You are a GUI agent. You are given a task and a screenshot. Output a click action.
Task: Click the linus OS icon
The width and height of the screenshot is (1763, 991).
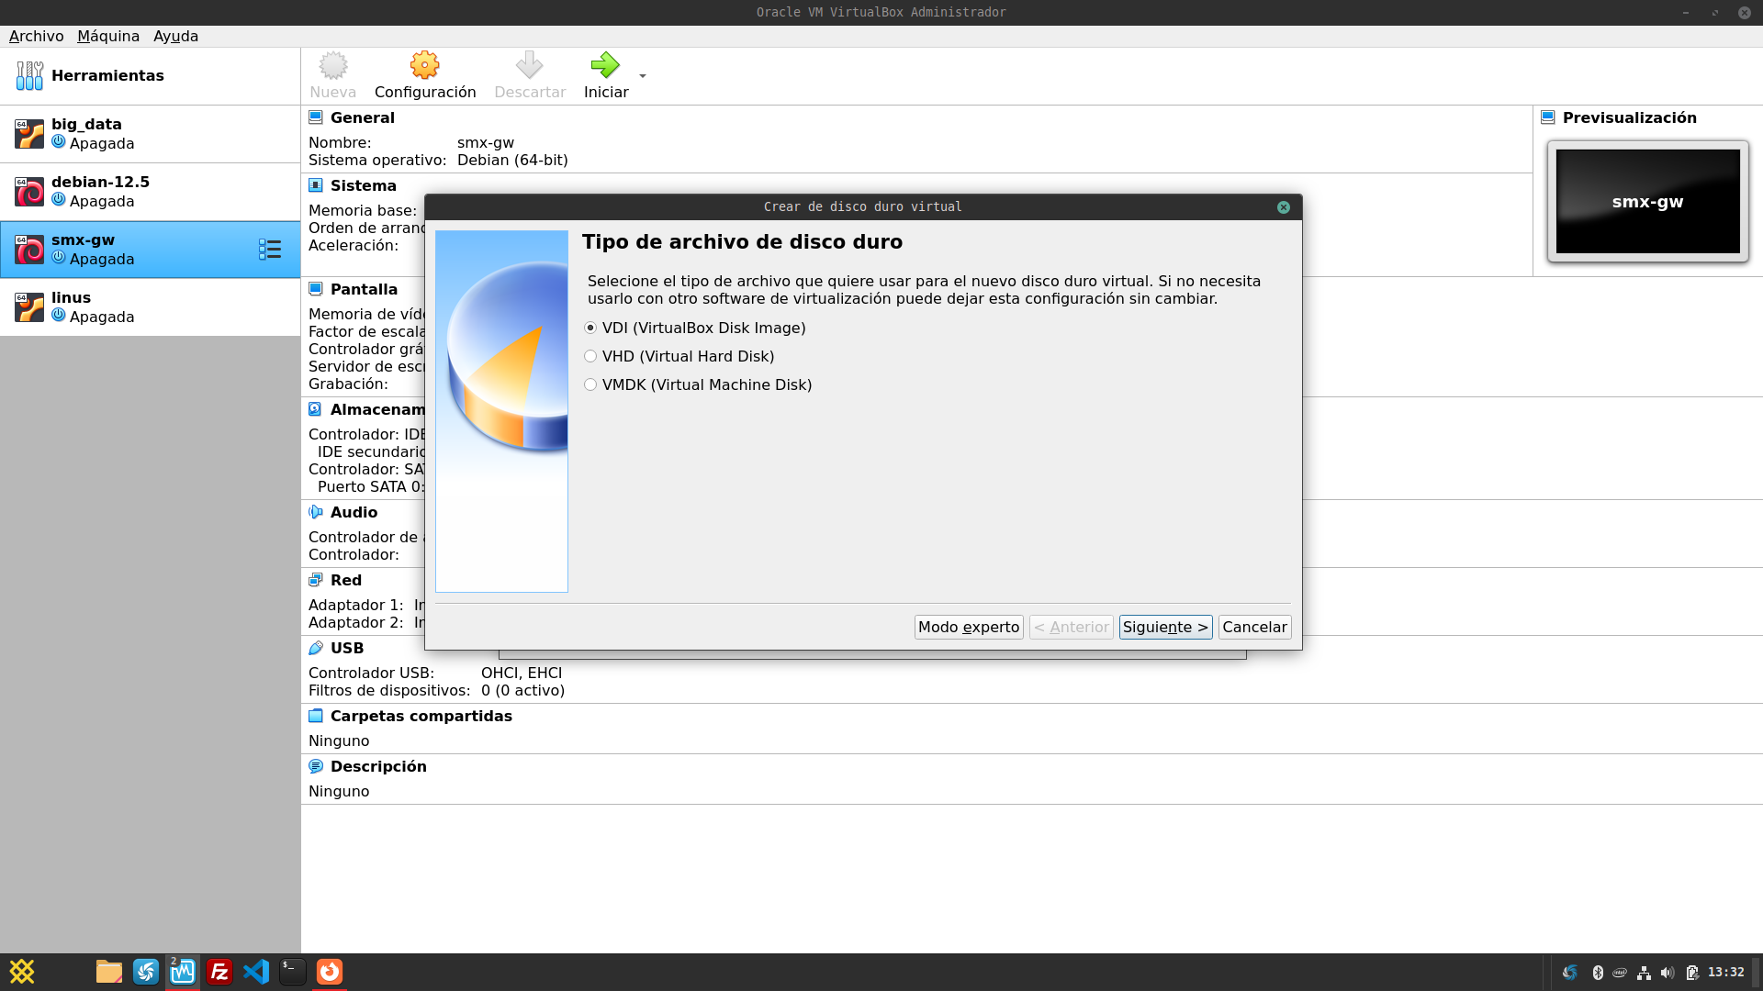[x=29, y=307]
